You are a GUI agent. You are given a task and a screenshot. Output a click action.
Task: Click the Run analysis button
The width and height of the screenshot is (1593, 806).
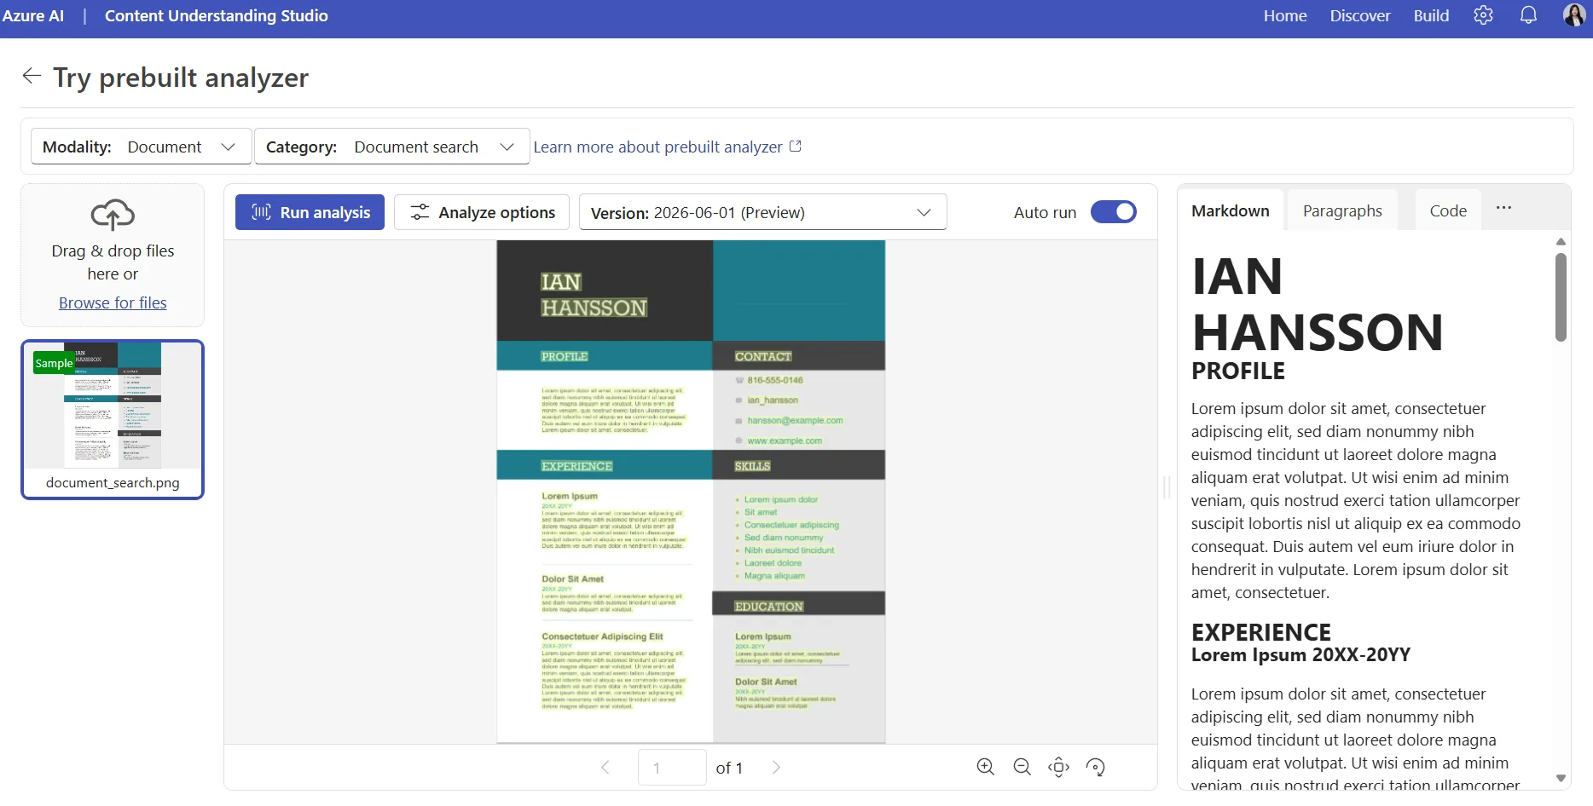pos(310,212)
